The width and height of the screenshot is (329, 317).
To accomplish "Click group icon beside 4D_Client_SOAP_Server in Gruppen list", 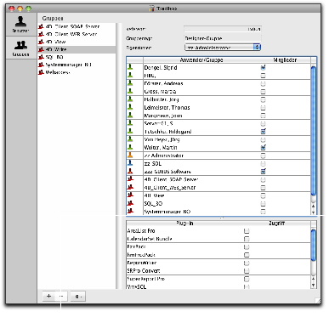I will click(x=41, y=26).
